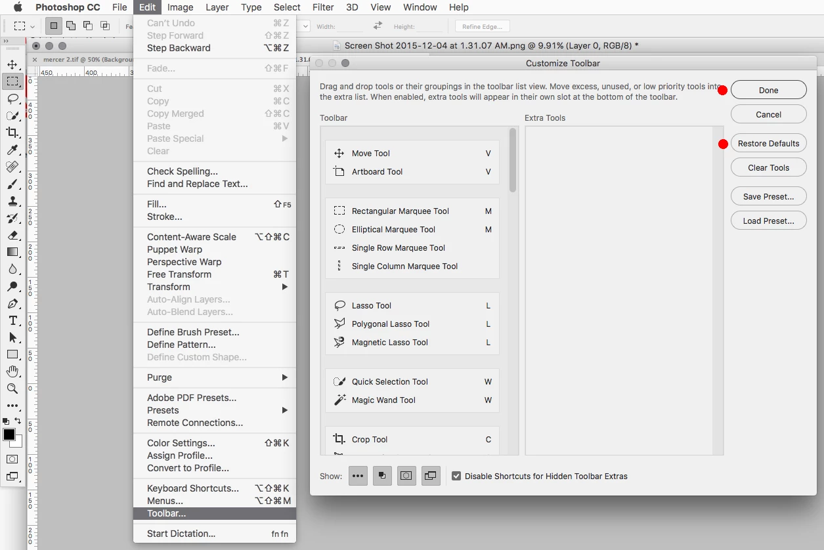824x550 pixels.
Task: Click the Edit Toolbar three-dots icon in toolbar
Action: pyautogui.click(x=12, y=406)
